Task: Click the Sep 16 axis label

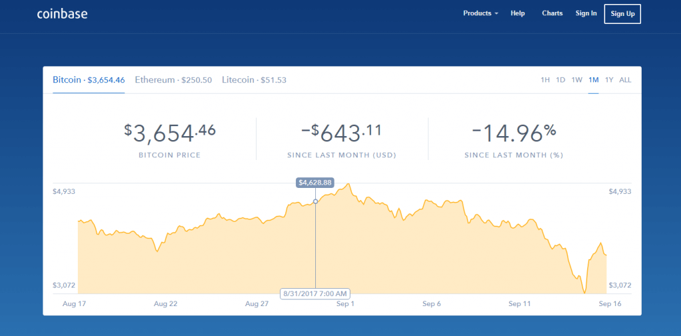Action: [x=611, y=304]
